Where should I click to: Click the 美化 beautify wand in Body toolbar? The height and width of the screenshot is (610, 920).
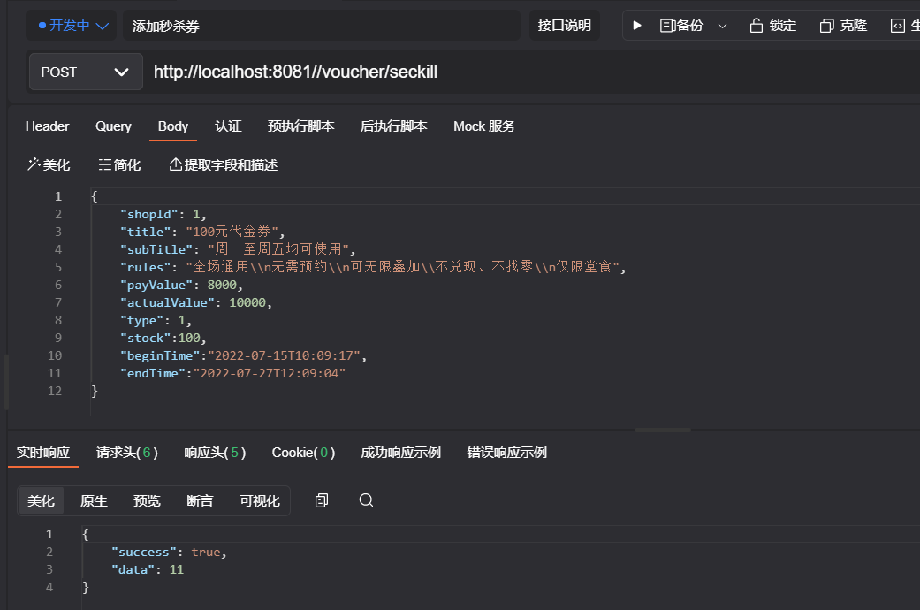click(x=48, y=164)
